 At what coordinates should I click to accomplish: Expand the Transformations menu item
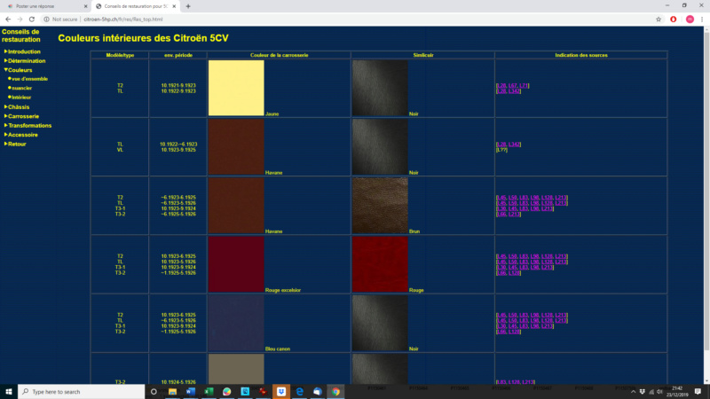click(x=28, y=125)
